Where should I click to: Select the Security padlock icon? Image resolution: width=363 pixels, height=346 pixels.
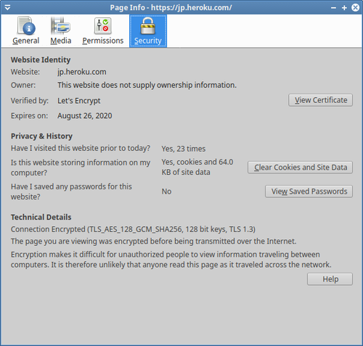pyautogui.click(x=147, y=25)
